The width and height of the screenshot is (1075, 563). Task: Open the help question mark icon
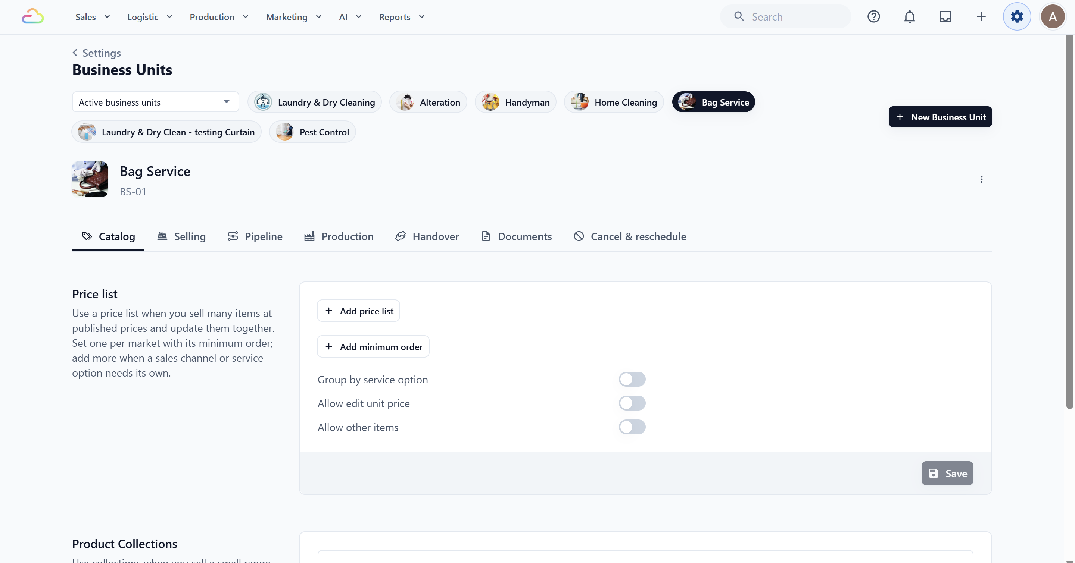tap(873, 17)
